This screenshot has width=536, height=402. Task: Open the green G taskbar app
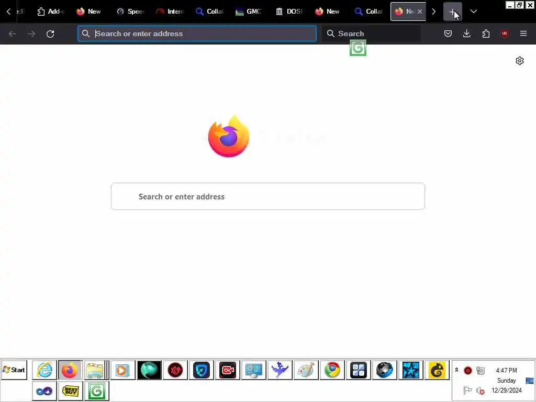coord(96,390)
